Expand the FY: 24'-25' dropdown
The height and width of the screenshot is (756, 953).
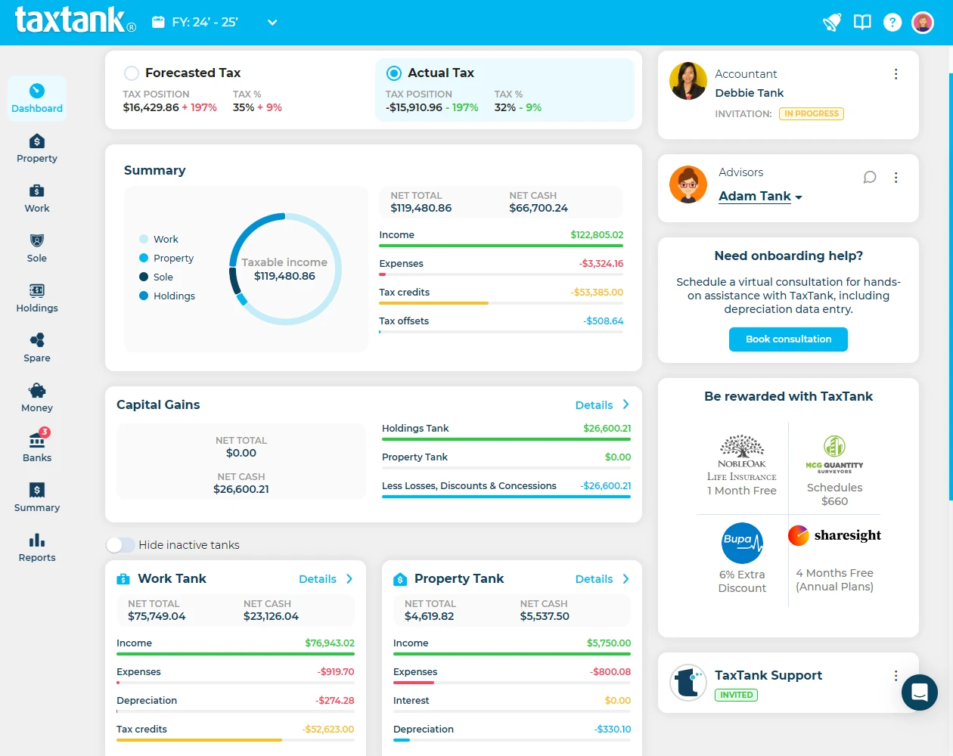272,23
